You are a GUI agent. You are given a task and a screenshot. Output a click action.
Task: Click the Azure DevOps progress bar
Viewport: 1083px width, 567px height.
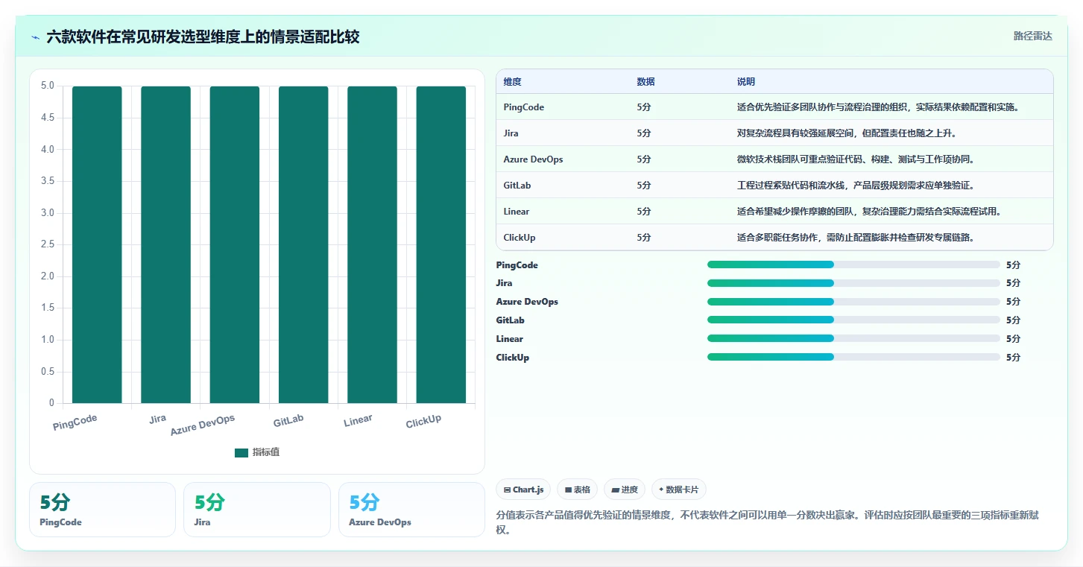point(853,302)
